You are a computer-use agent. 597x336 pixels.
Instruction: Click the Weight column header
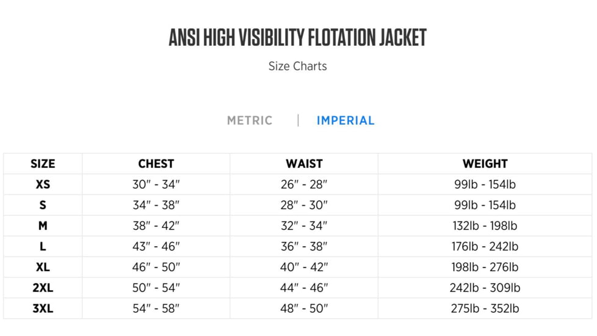pos(485,164)
